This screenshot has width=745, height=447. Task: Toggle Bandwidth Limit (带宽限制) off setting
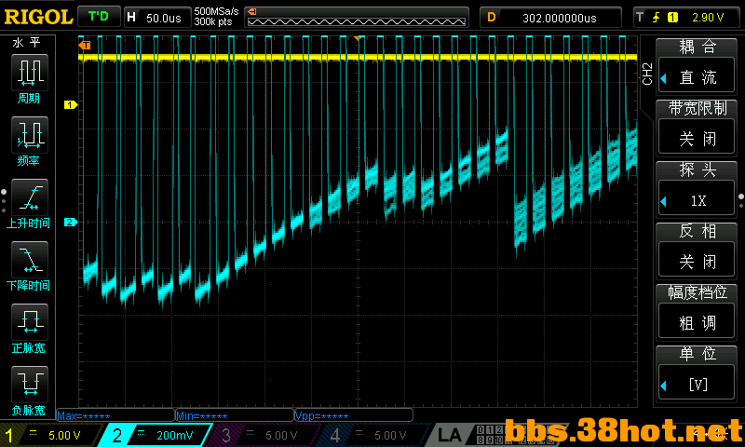point(697,127)
